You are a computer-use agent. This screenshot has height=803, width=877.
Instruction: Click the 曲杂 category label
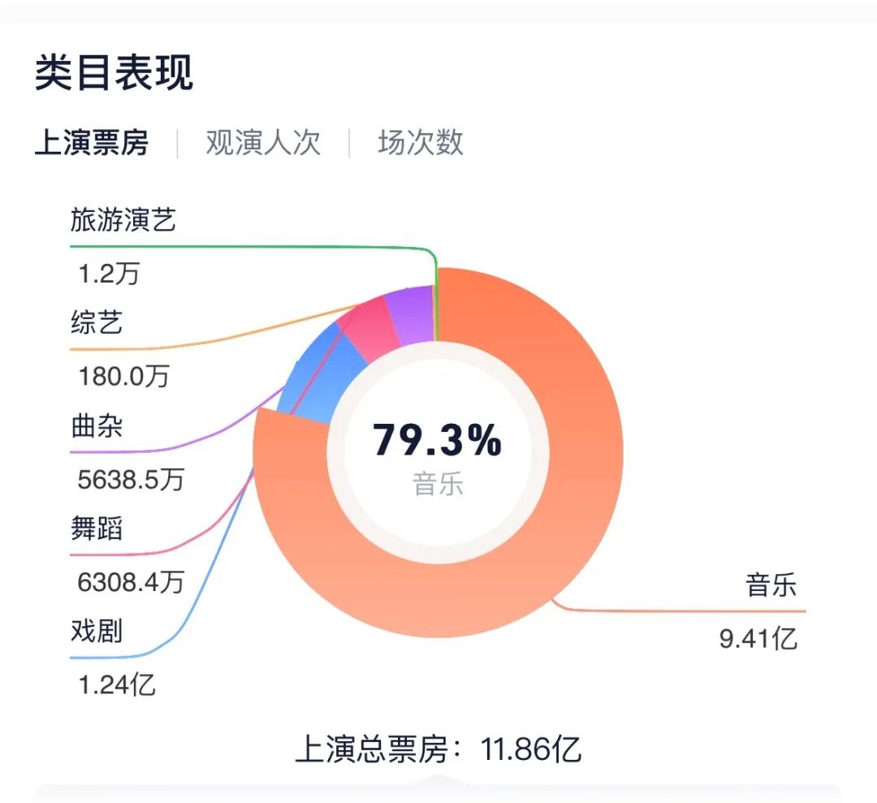[97, 426]
